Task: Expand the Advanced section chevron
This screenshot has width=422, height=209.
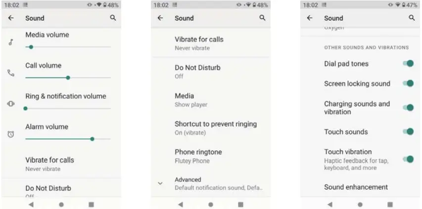Action: click(x=160, y=183)
